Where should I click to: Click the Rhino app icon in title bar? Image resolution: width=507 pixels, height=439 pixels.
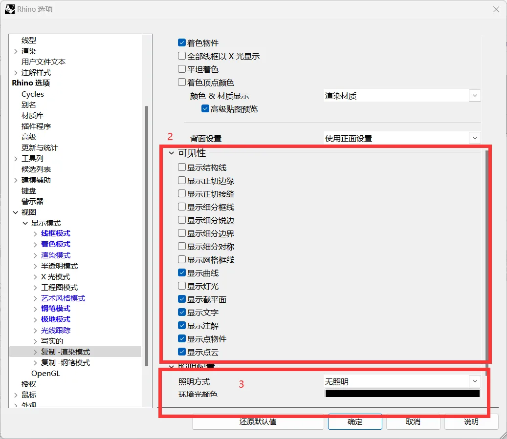[x=10, y=9]
